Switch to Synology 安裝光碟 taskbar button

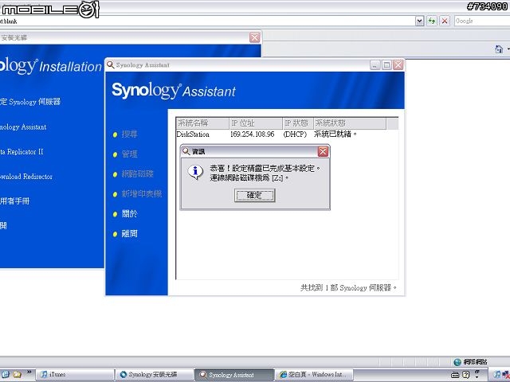(155, 375)
